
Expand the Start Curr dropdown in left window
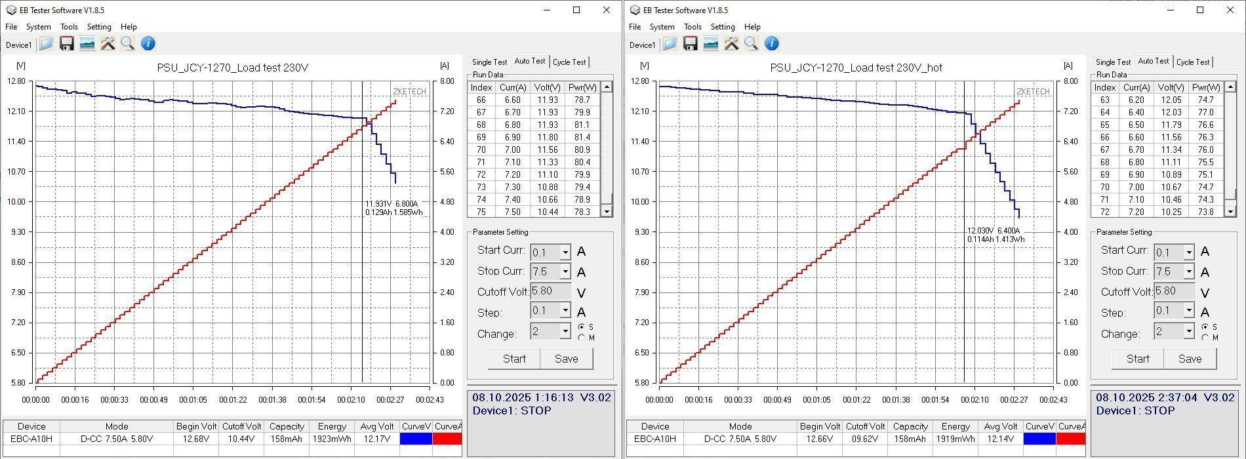pos(565,252)
